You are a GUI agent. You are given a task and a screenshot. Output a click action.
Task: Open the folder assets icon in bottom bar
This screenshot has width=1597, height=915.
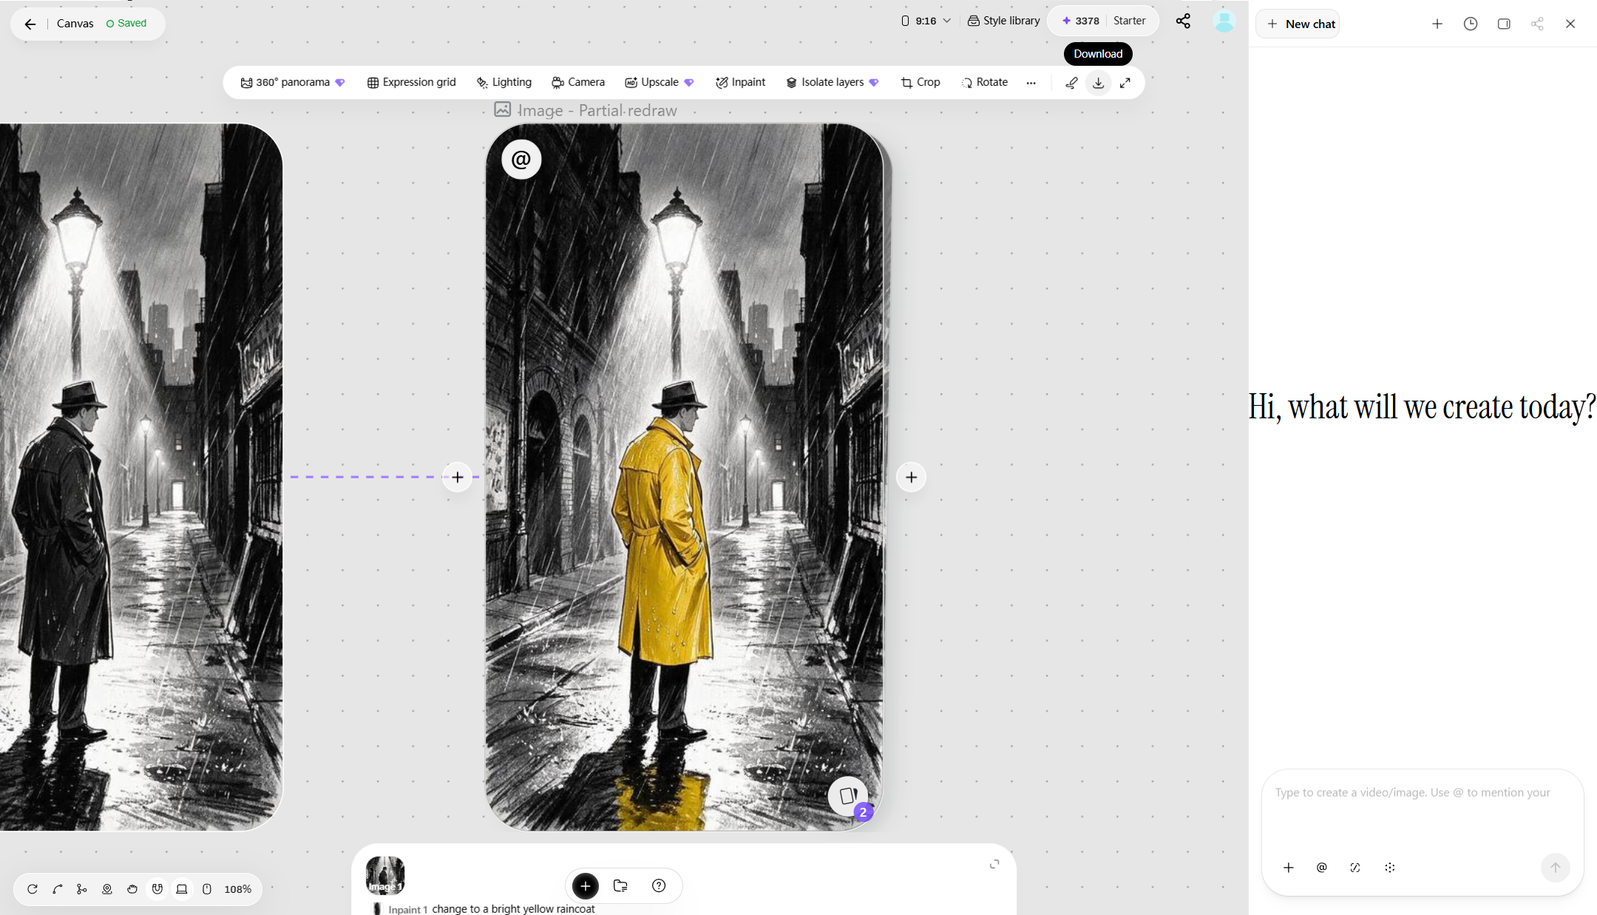[621, 885]
